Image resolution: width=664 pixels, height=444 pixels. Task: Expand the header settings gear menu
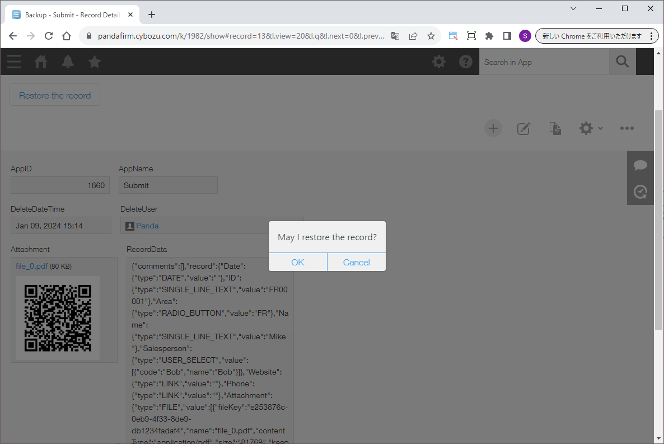point(439,62)
